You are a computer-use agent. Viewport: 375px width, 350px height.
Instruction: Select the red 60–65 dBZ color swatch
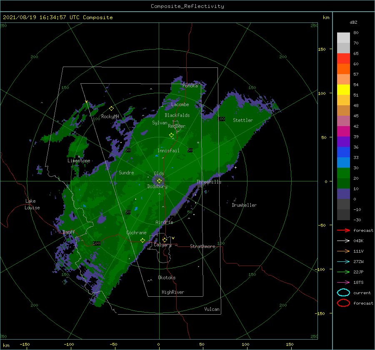coord(343,59)
